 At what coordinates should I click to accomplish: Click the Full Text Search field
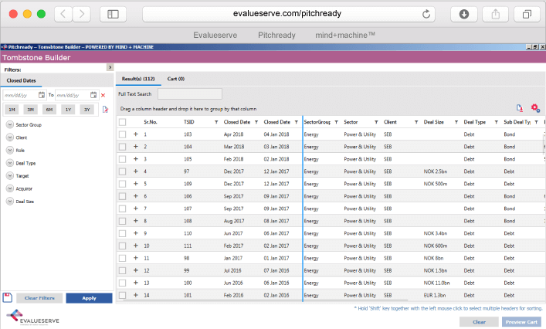click(x=190, y=94)
